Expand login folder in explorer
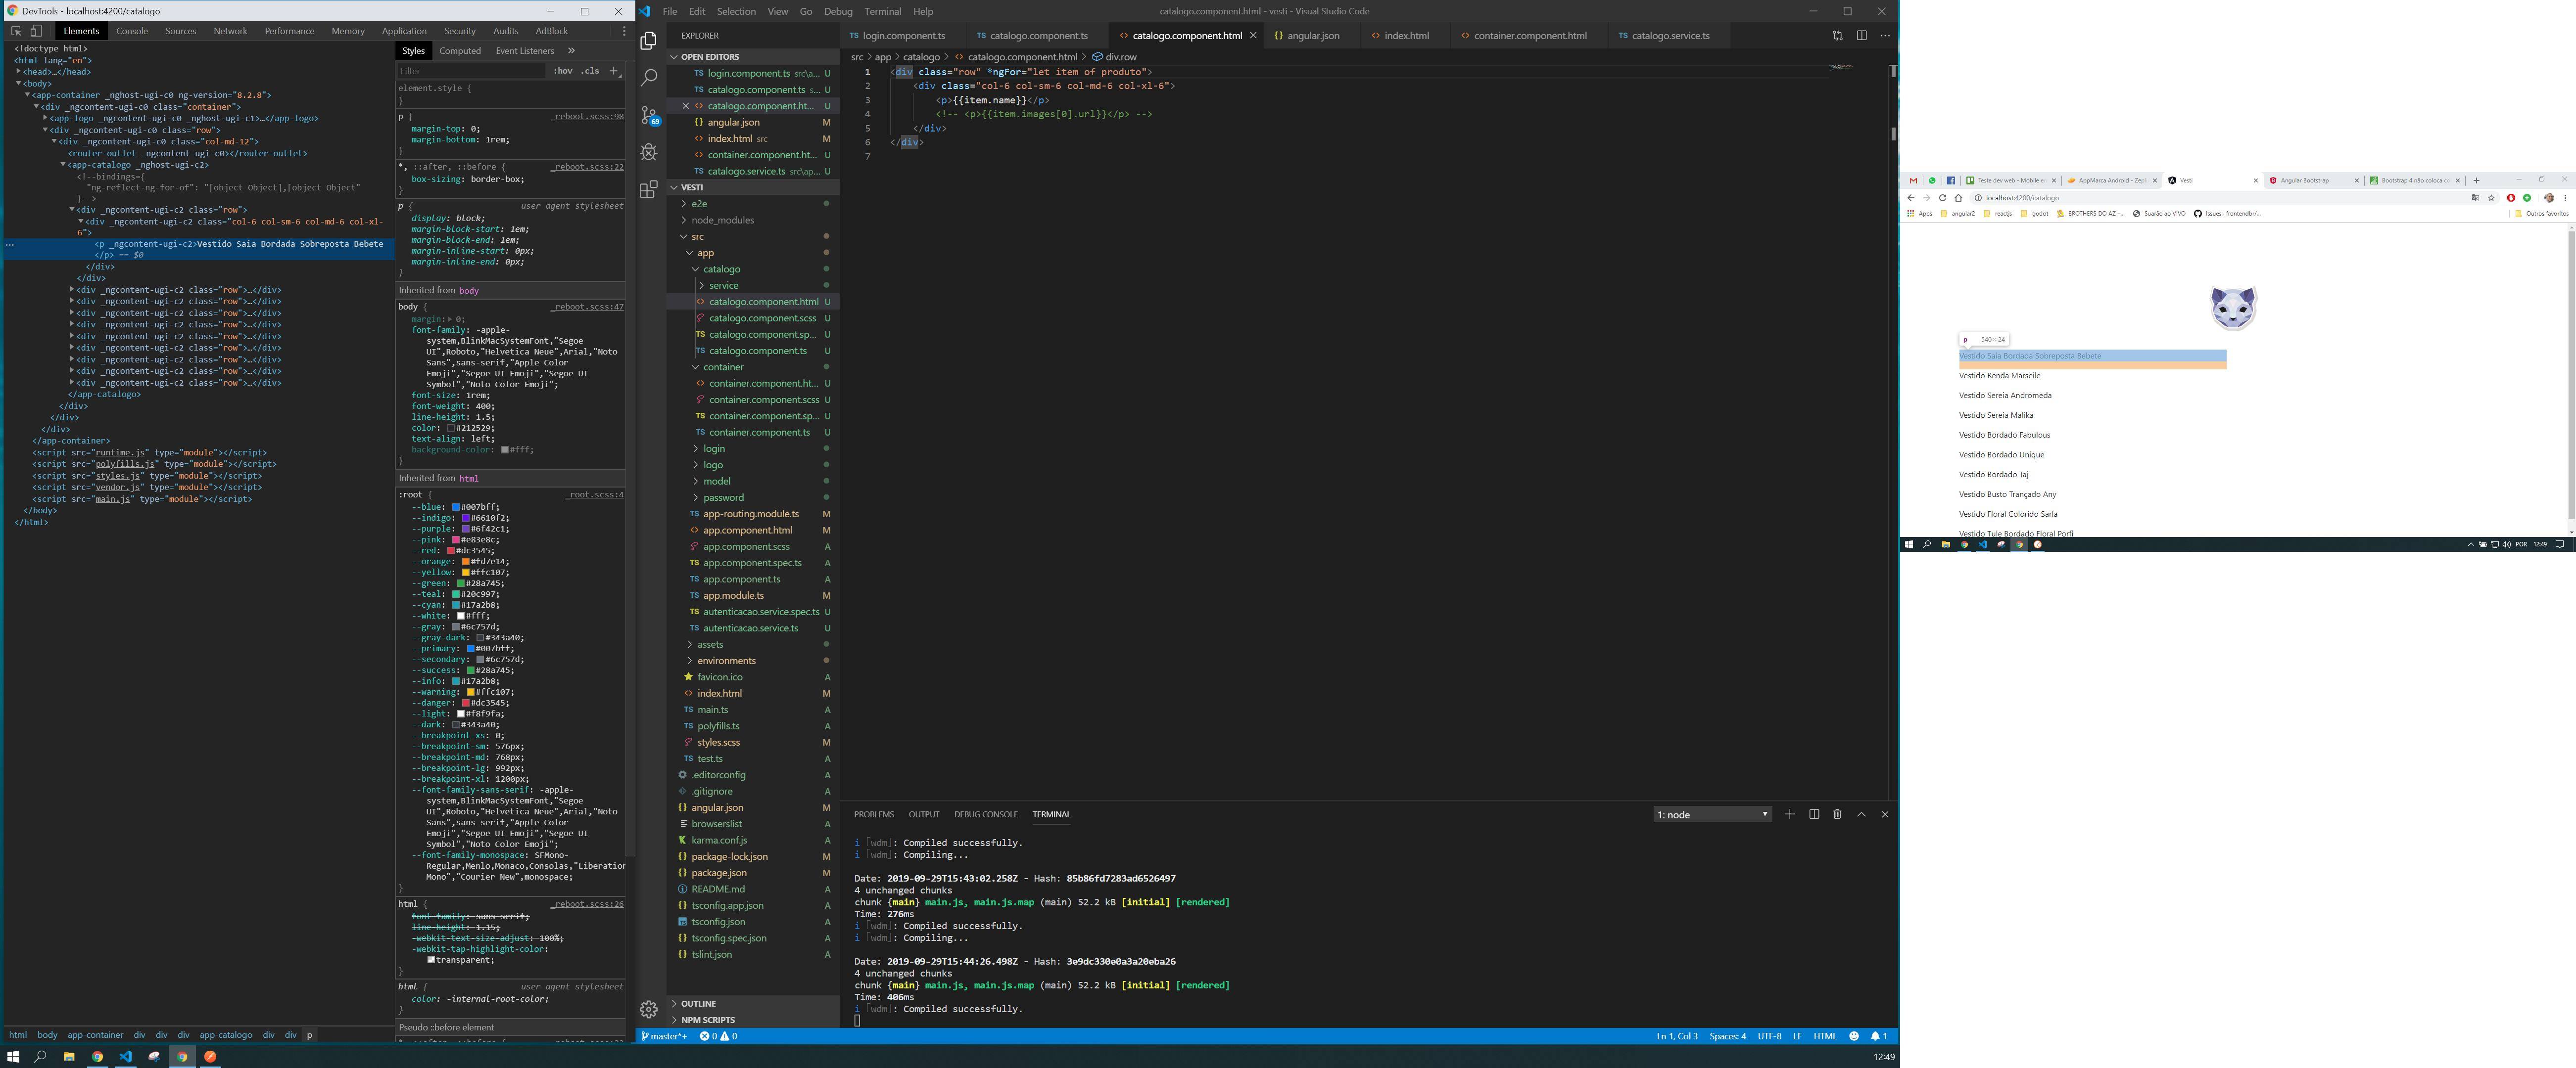 click(714, 448)
